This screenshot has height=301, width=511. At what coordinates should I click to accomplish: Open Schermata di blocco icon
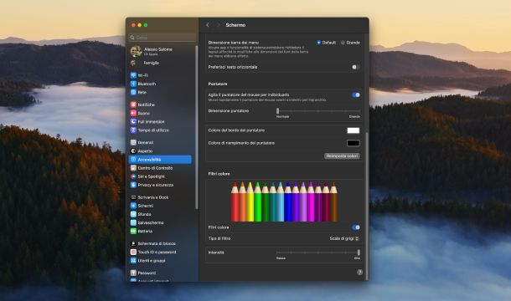coord(133,243)
